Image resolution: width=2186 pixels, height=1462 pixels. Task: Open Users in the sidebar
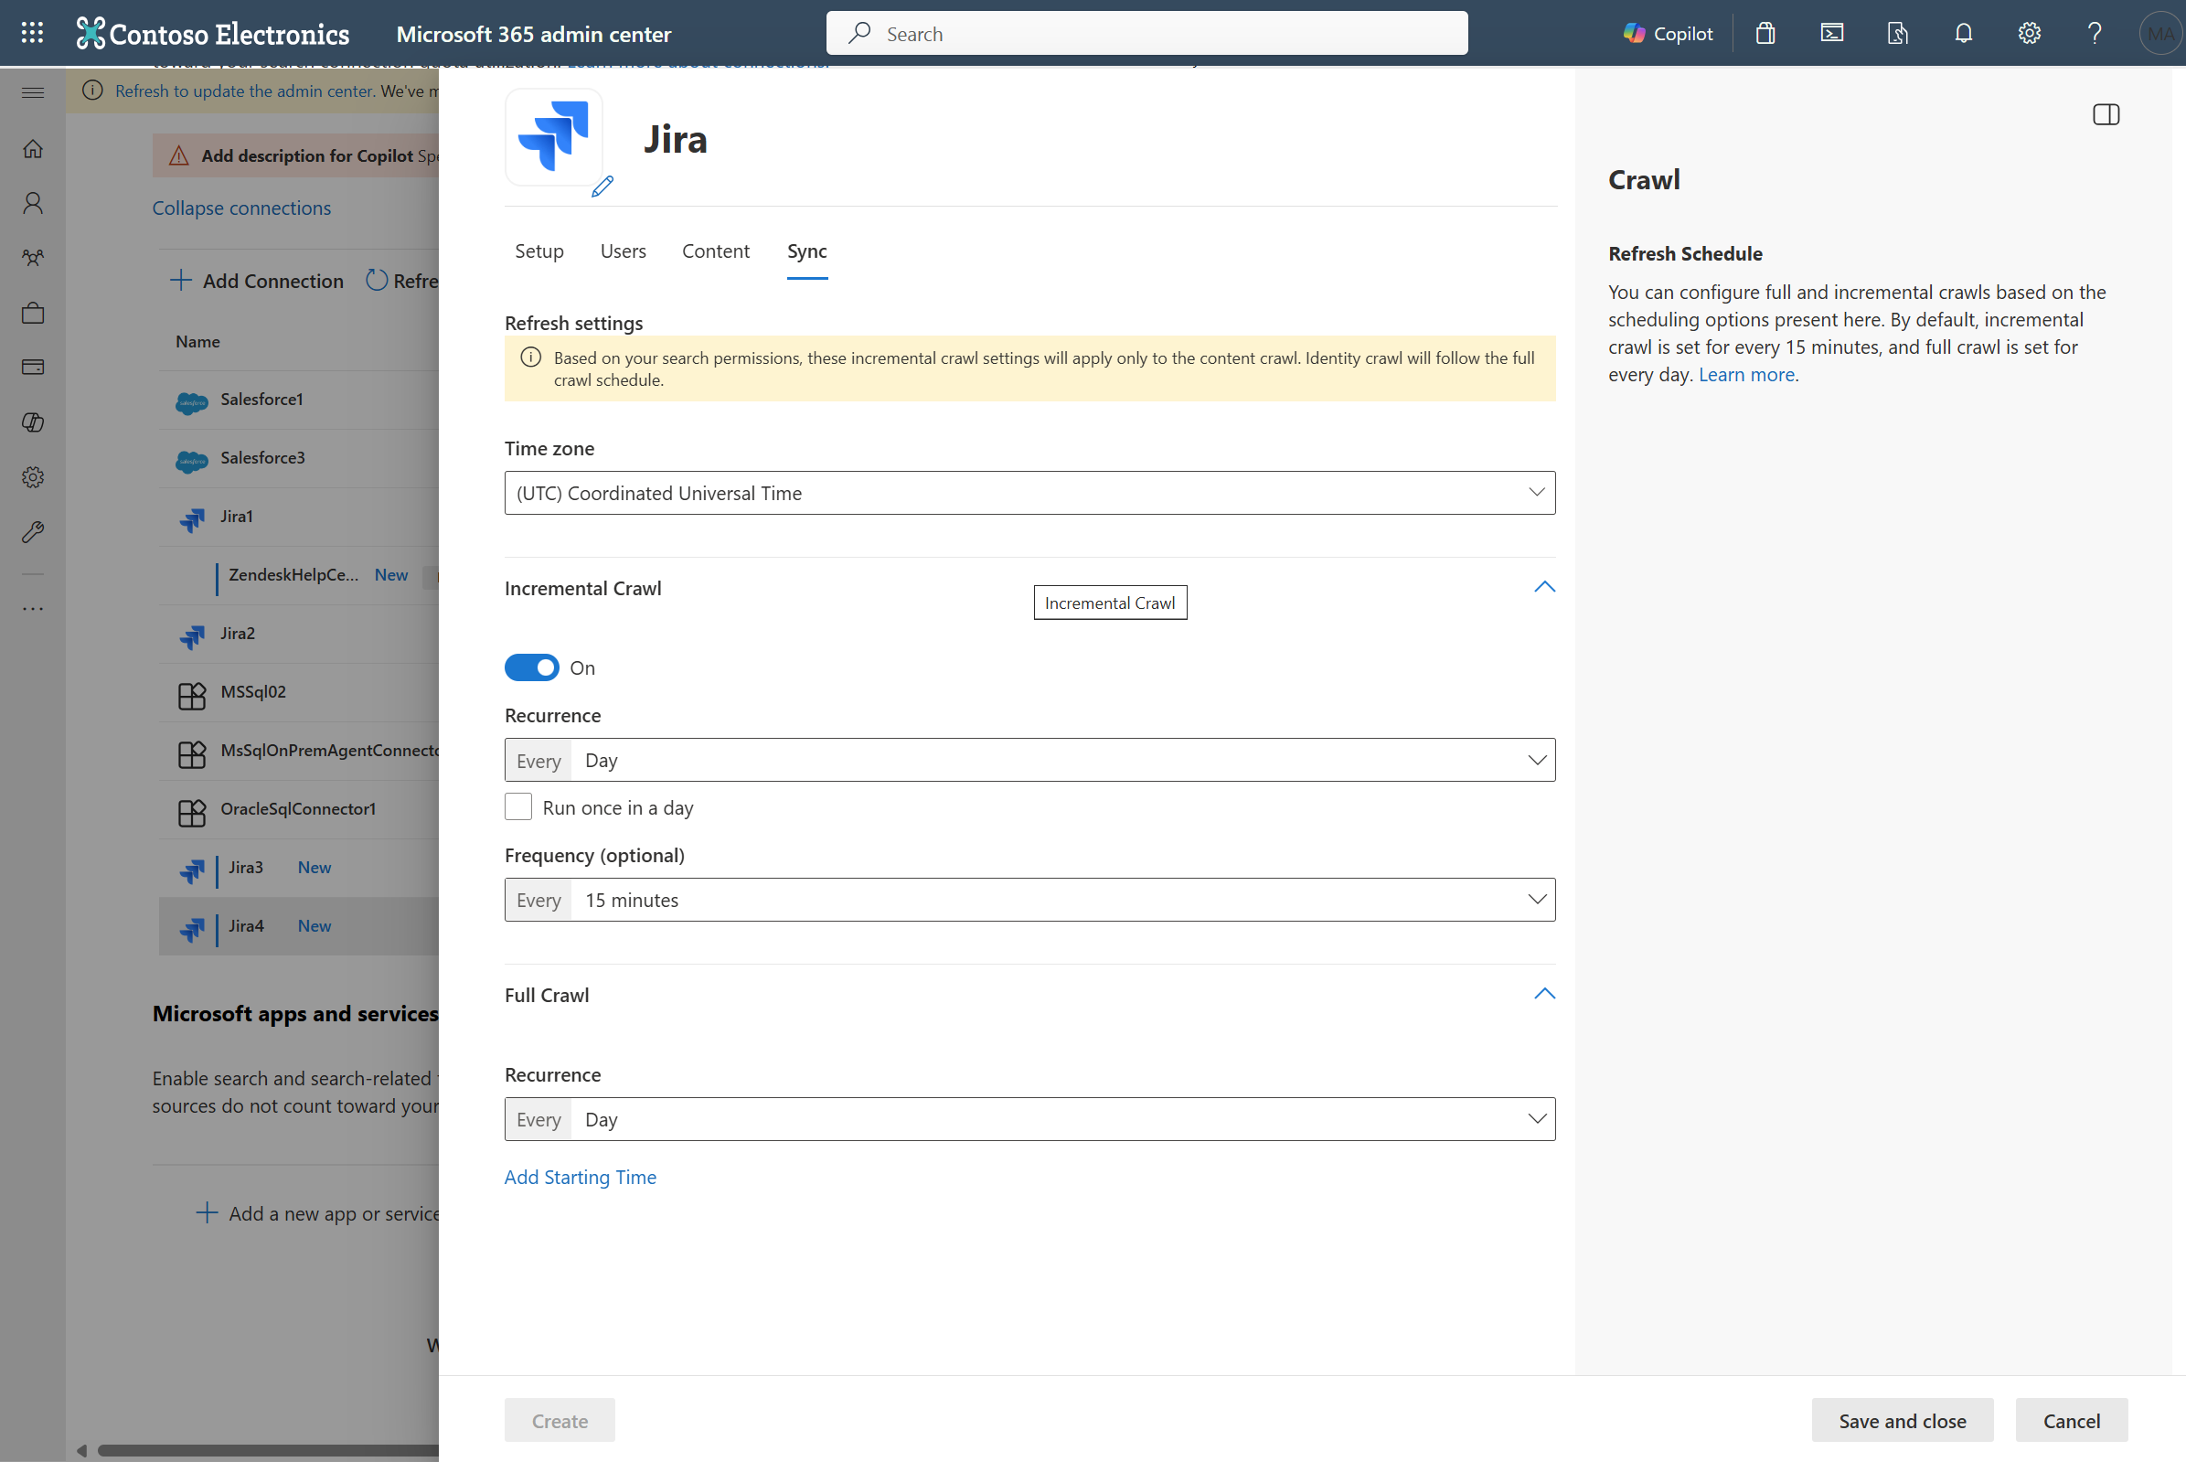(x=33, y=203)
